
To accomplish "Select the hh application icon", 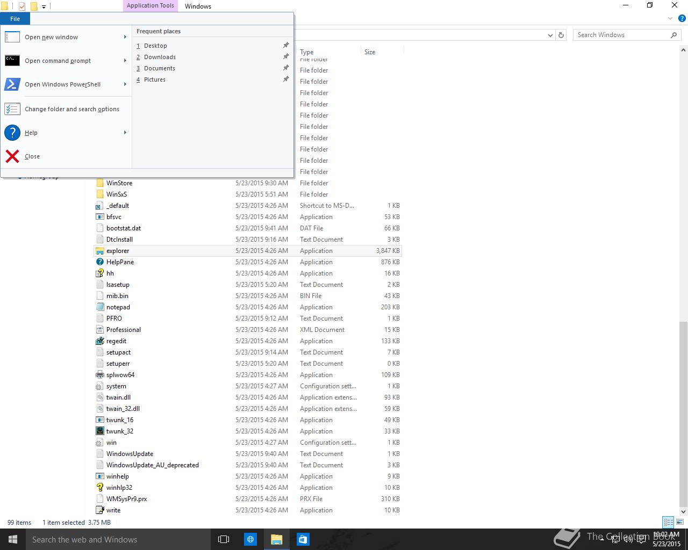I will (x=99, y=273).
